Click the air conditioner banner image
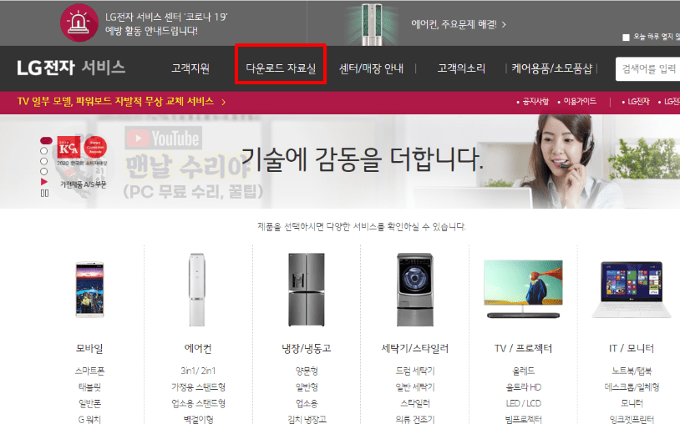This screenshot has width=680, height=424. (372, 24)
